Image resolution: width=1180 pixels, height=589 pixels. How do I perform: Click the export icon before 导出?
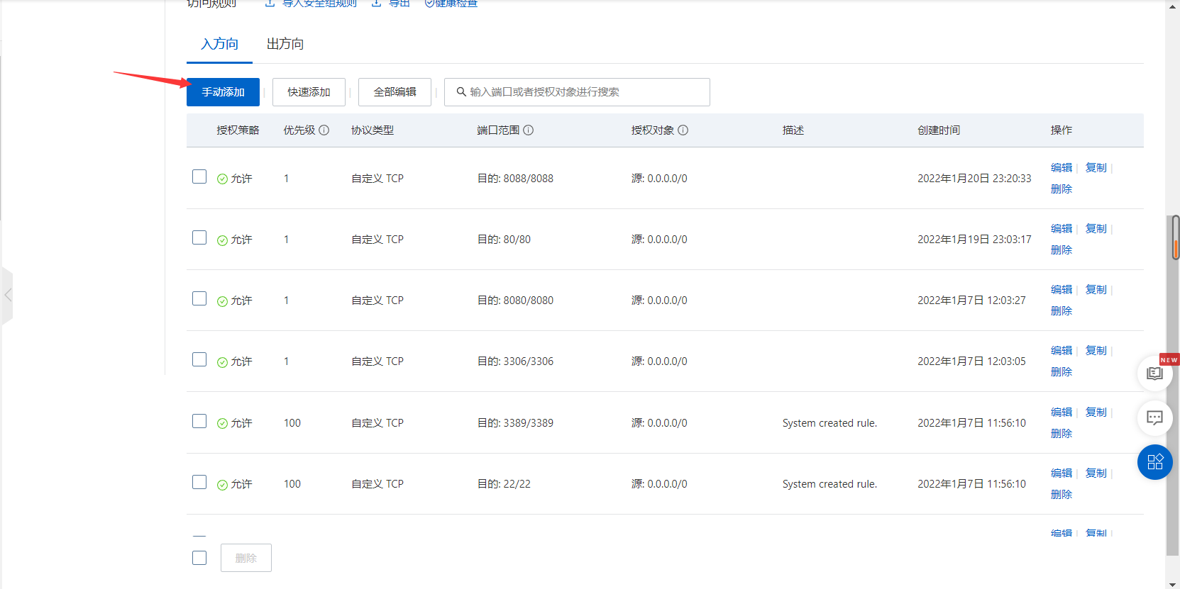click(377, 4)
